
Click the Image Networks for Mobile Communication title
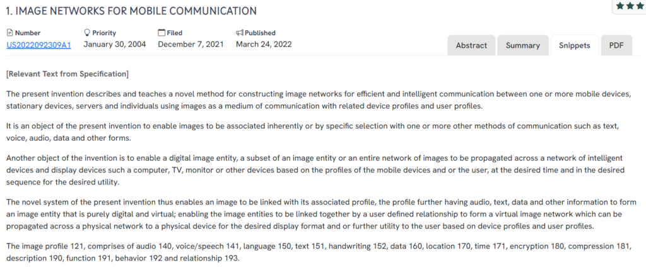[131, 11]
